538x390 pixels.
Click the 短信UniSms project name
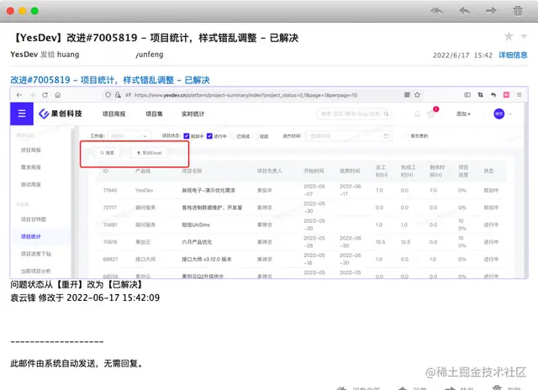(x=196, y=224)
